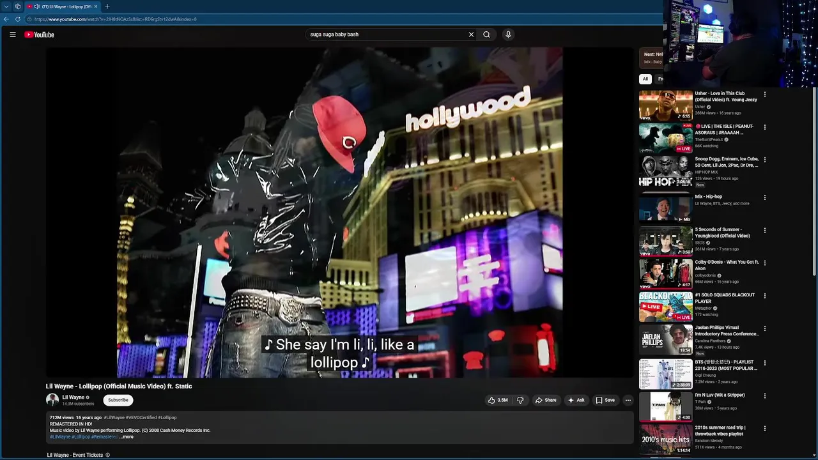818x460 pixels.
Task: Close the Lil Wayne Lollipop tab
Action: (x=96, y=6)
